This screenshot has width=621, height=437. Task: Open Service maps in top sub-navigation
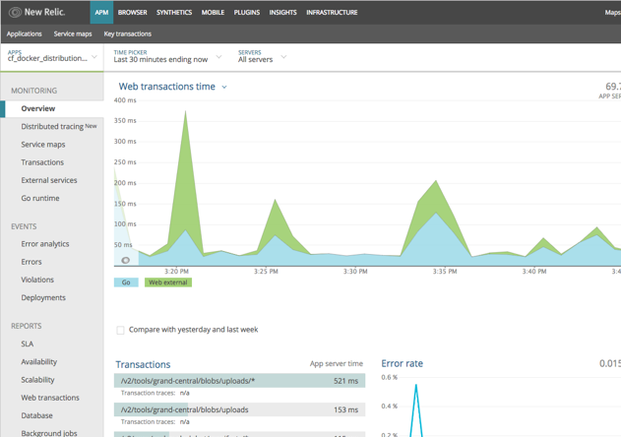pos(73,33)
